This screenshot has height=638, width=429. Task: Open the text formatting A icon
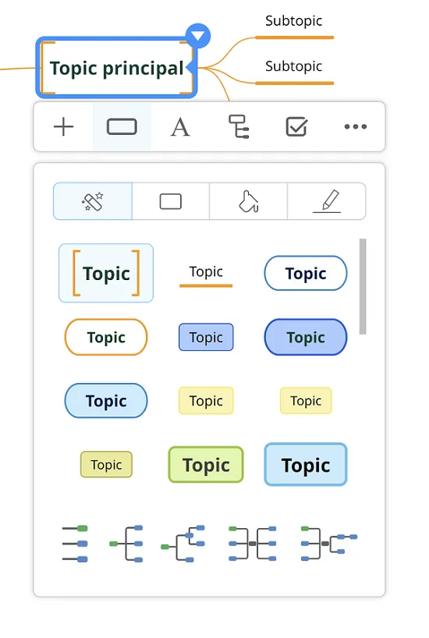(180, 127)
